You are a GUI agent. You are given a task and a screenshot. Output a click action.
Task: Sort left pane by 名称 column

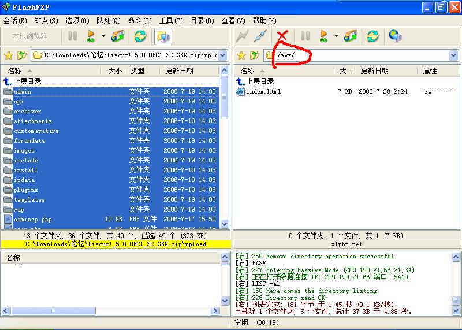coord(51,71)
